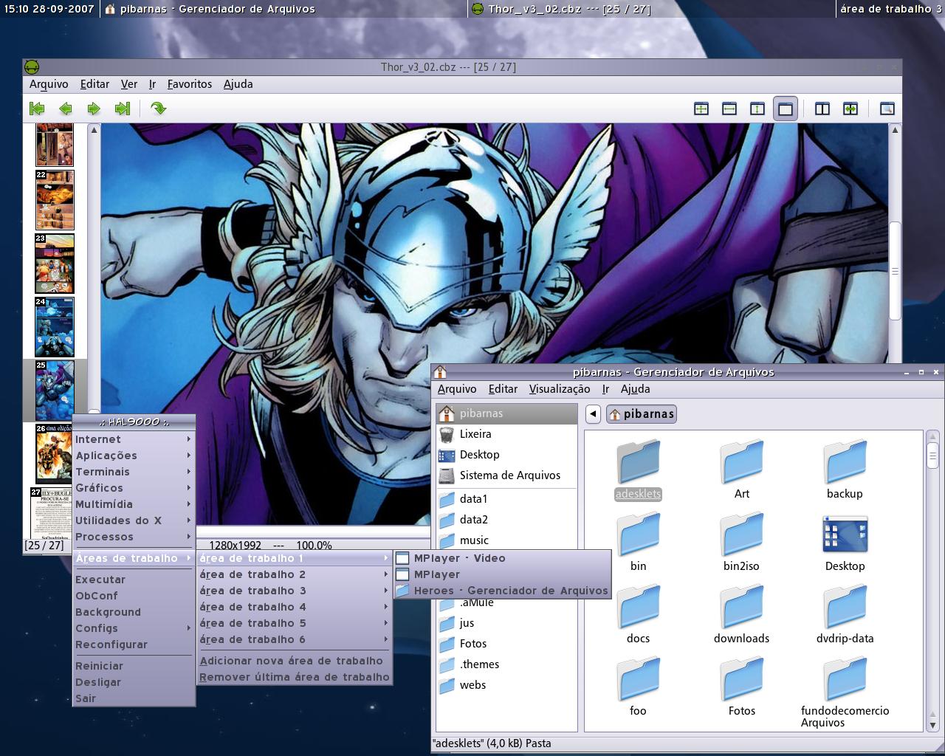Open Ver menu in comic viewer
The height and width of the screenshot is (756, 945).
[x=129, y=84]
